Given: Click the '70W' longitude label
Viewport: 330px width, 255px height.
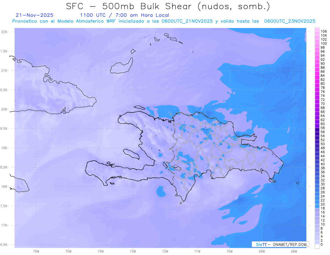Looking at the screenshot, I should (230, 251).
